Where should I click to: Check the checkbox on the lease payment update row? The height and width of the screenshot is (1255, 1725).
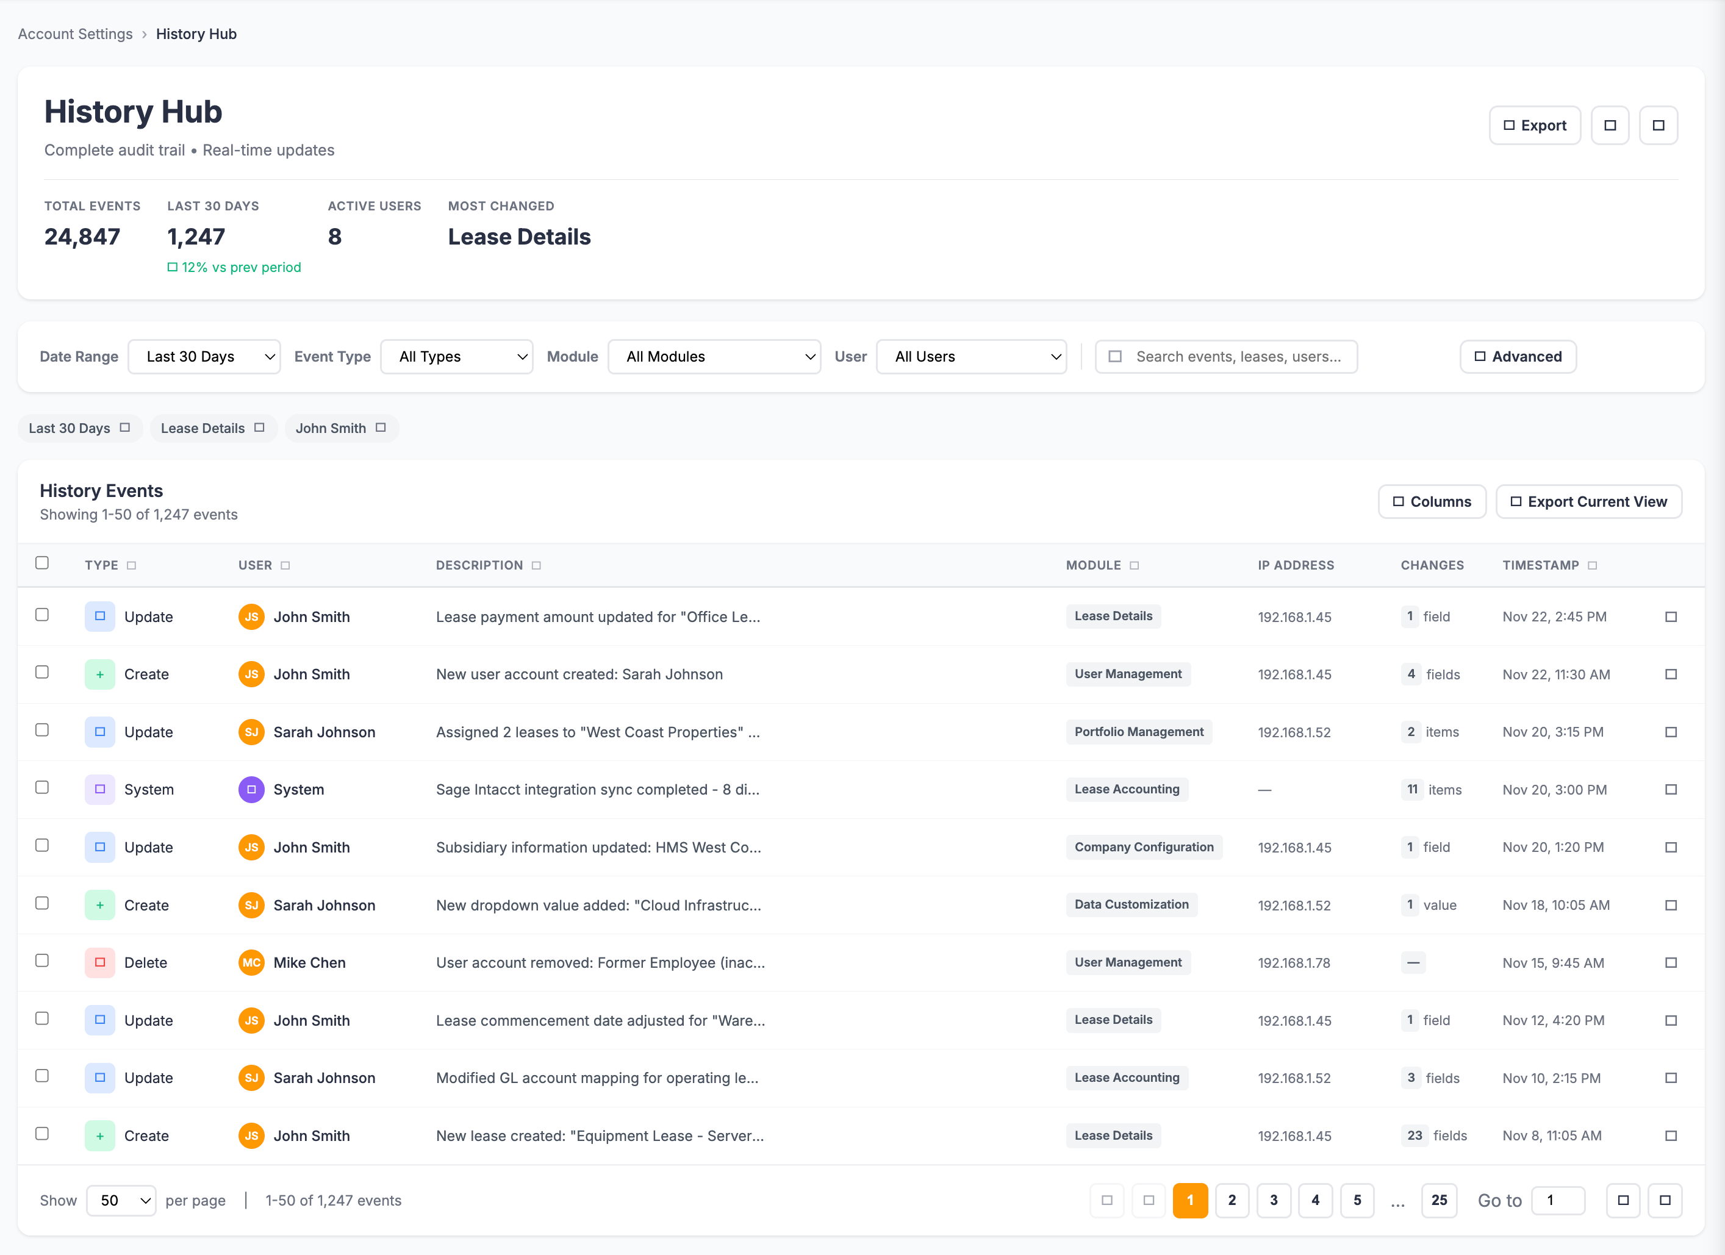(42, 615)
